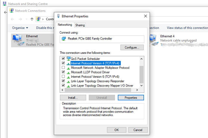This screenshot has height=138, width=208.
Task: Select Internet Protocol Version 4 (TCP/IPv4) row
Action: point(96,63)
